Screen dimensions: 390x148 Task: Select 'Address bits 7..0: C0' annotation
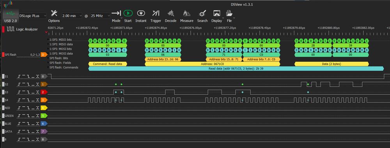pyautogui.click(x=261, y=59)
